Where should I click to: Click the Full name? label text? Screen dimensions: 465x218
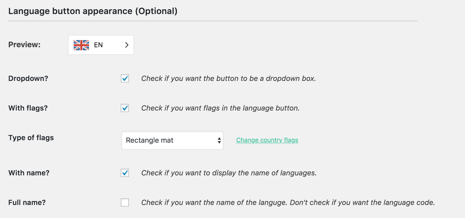(x=27, y=202)
